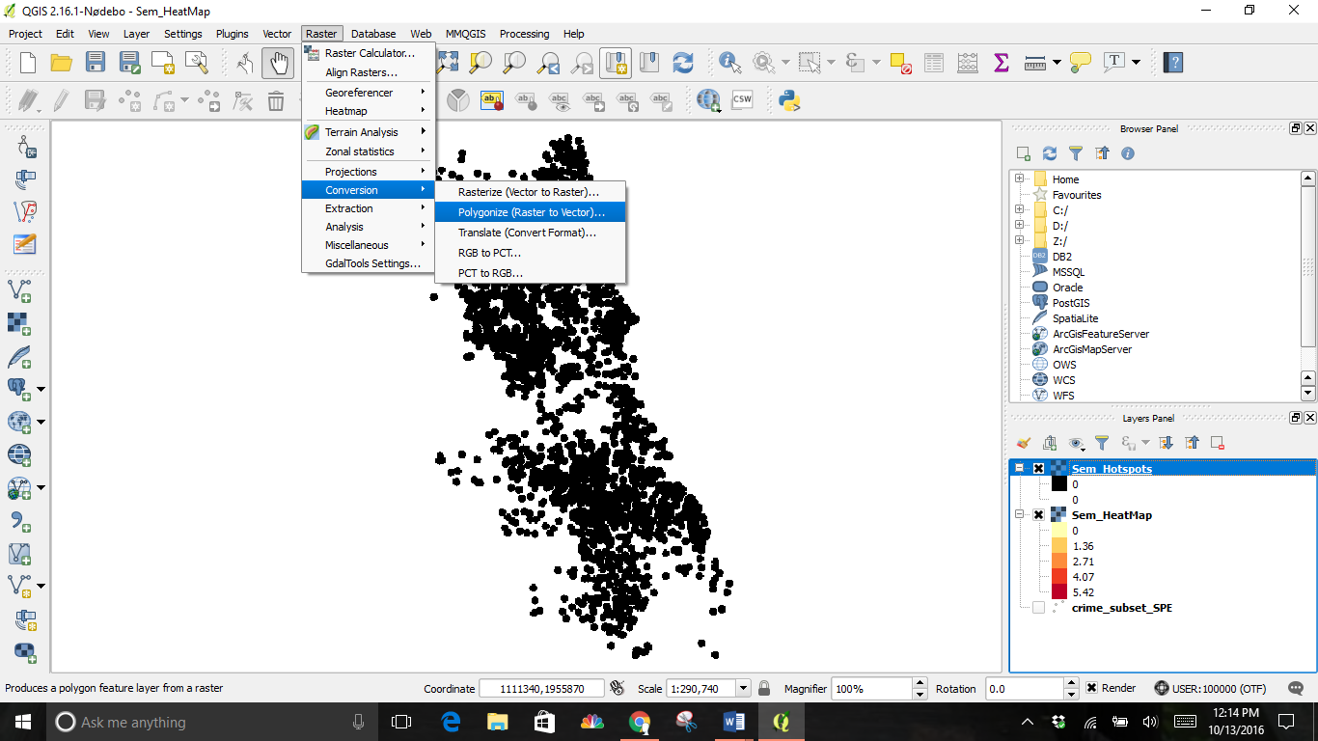Open the Scale dropdown in status bar

743,688
